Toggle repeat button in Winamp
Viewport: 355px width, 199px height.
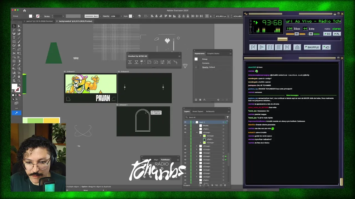pos(326,47)
